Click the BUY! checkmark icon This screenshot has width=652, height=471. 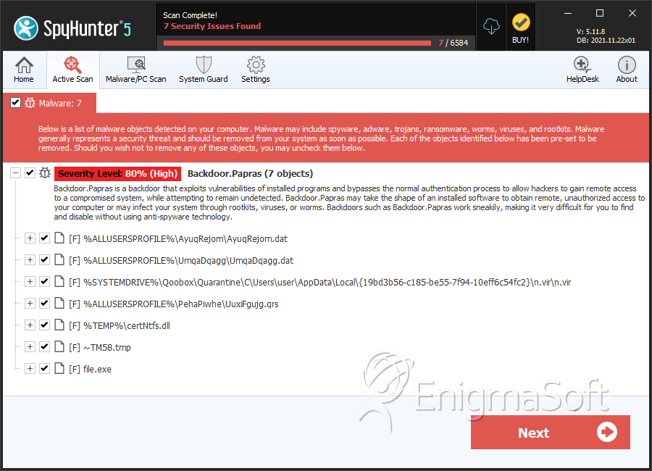tap(521, 22)
